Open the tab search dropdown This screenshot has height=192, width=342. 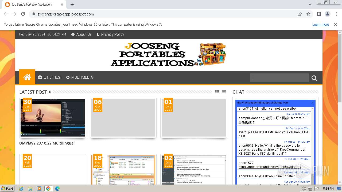tap(310, 5)
